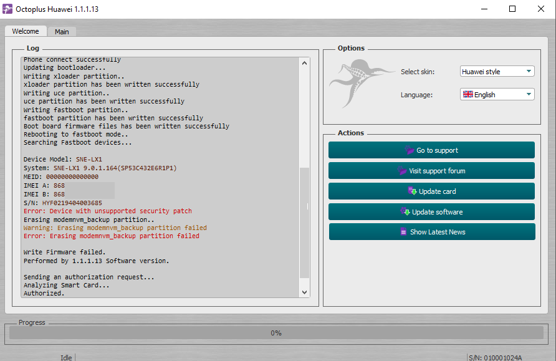556x361 pixels.
Task: Click the 'Device Model: SNE-LX1' log line
Action: pos(63,159)
